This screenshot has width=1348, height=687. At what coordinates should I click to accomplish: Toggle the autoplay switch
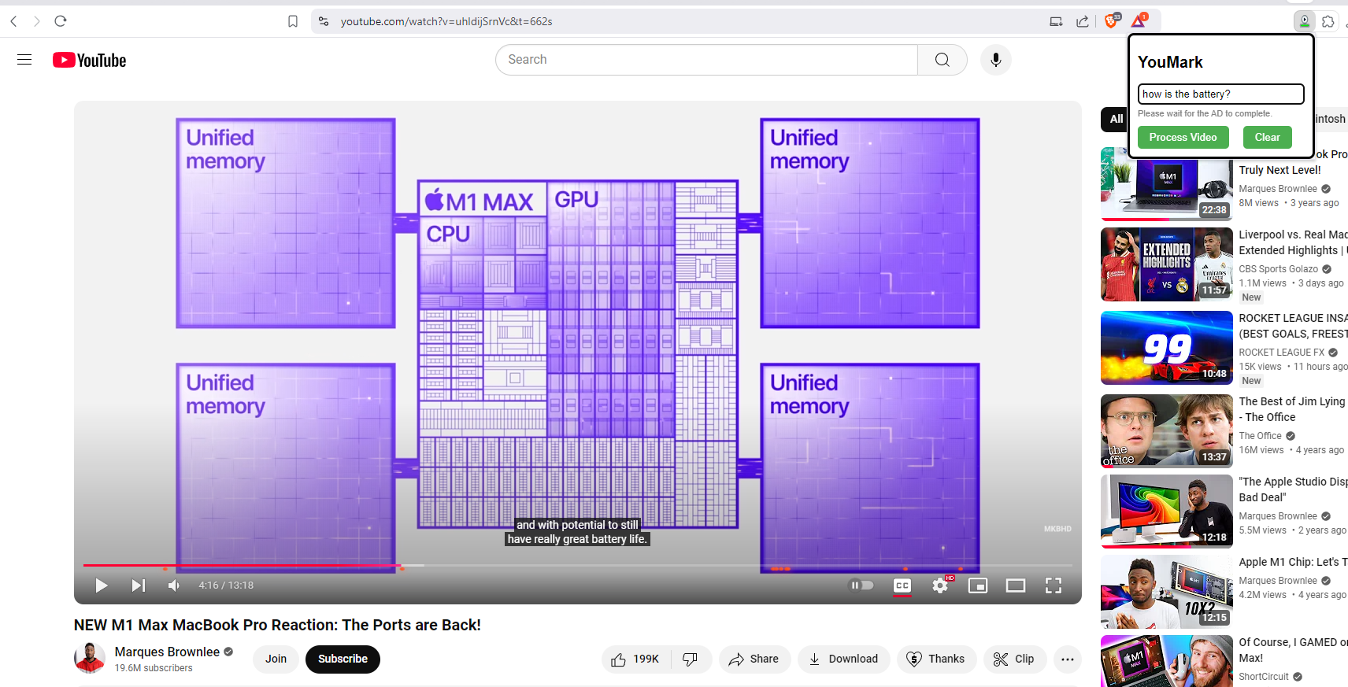click(x=861, y=585)
